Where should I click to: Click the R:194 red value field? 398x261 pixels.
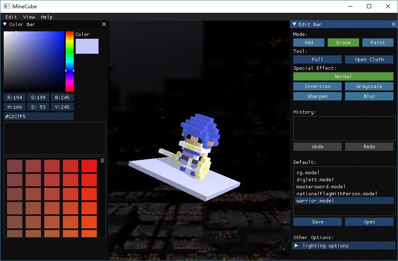15,97
